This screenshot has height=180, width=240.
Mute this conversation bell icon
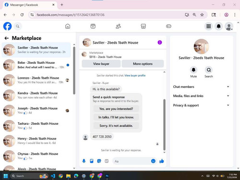tap(193, 70)
